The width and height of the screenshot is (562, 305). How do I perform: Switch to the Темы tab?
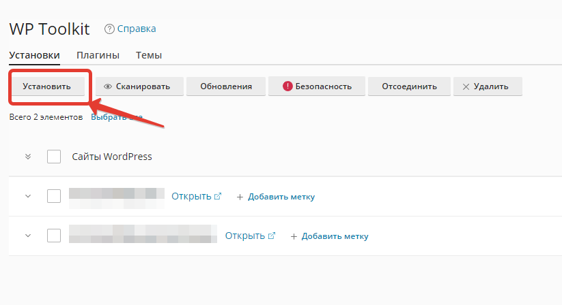149,55
